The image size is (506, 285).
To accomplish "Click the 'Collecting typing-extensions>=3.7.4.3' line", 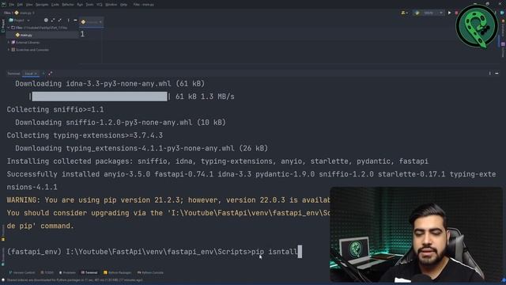I will pos(85,135).
